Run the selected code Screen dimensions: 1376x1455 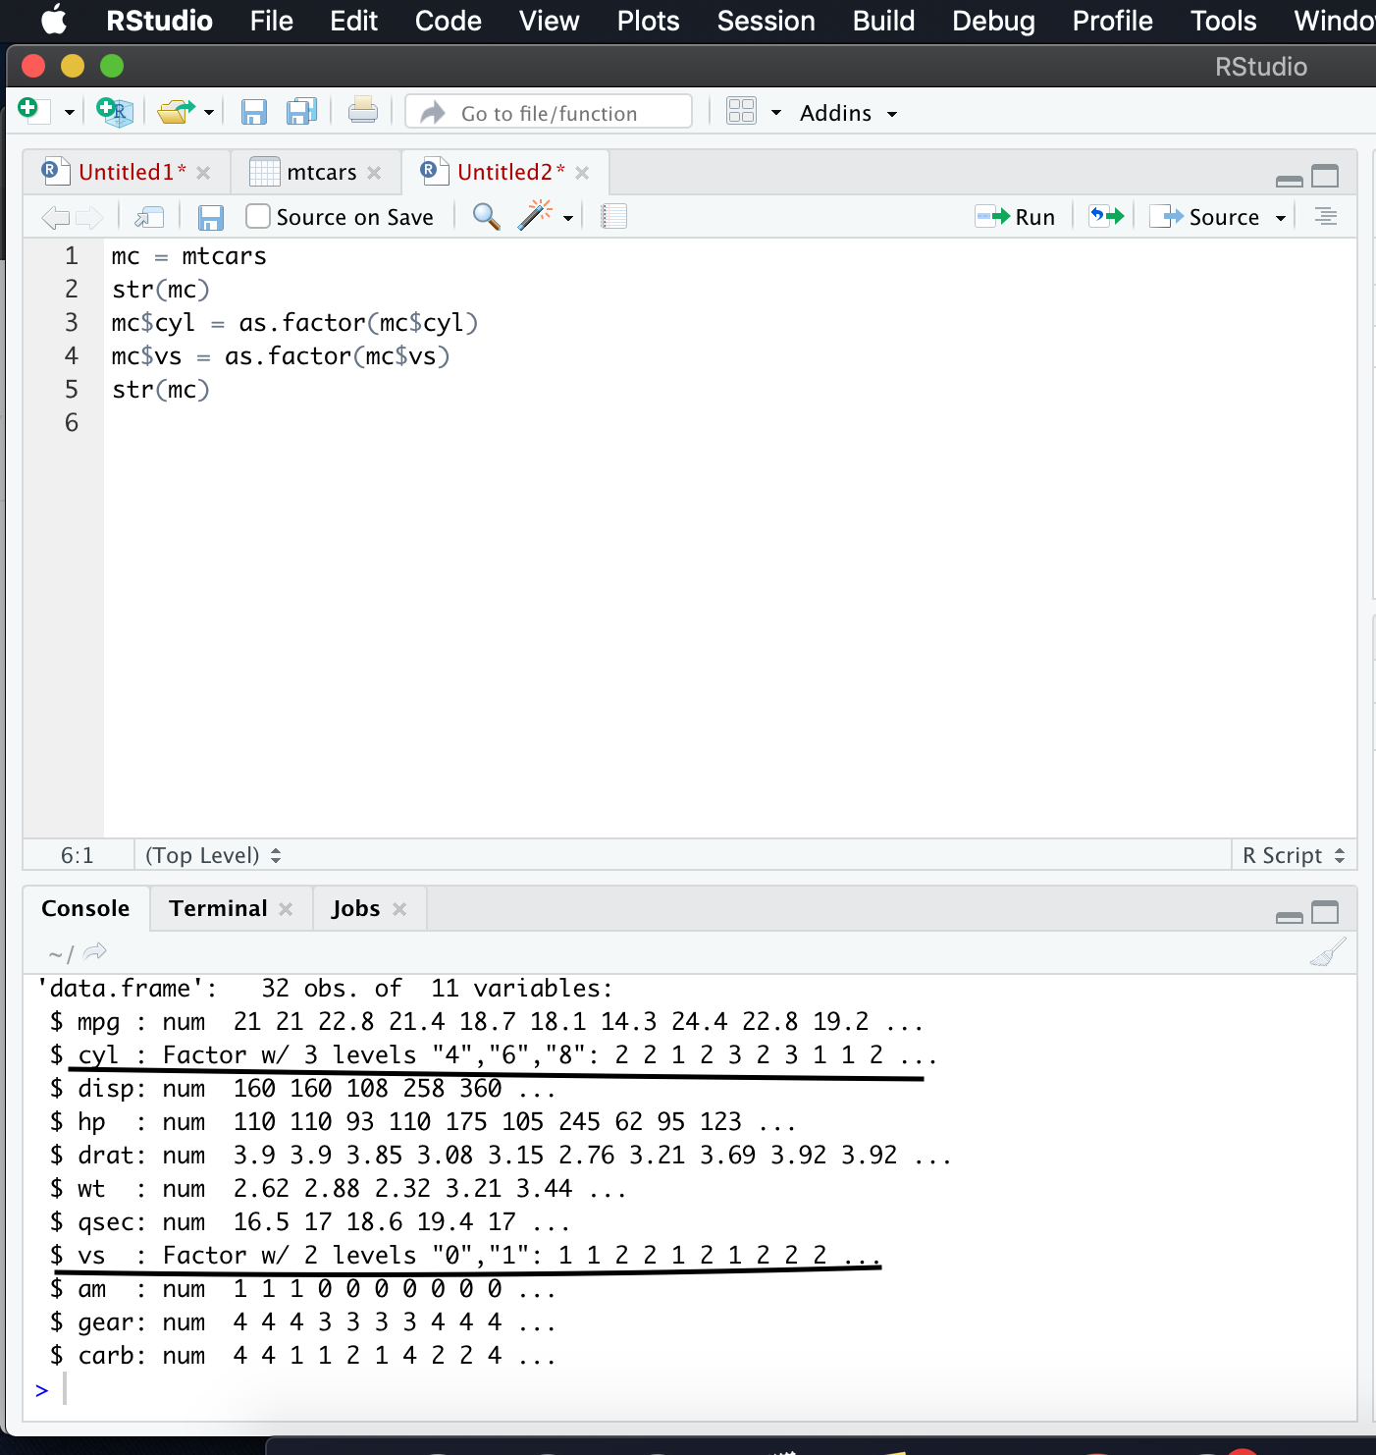(1017, 216)
